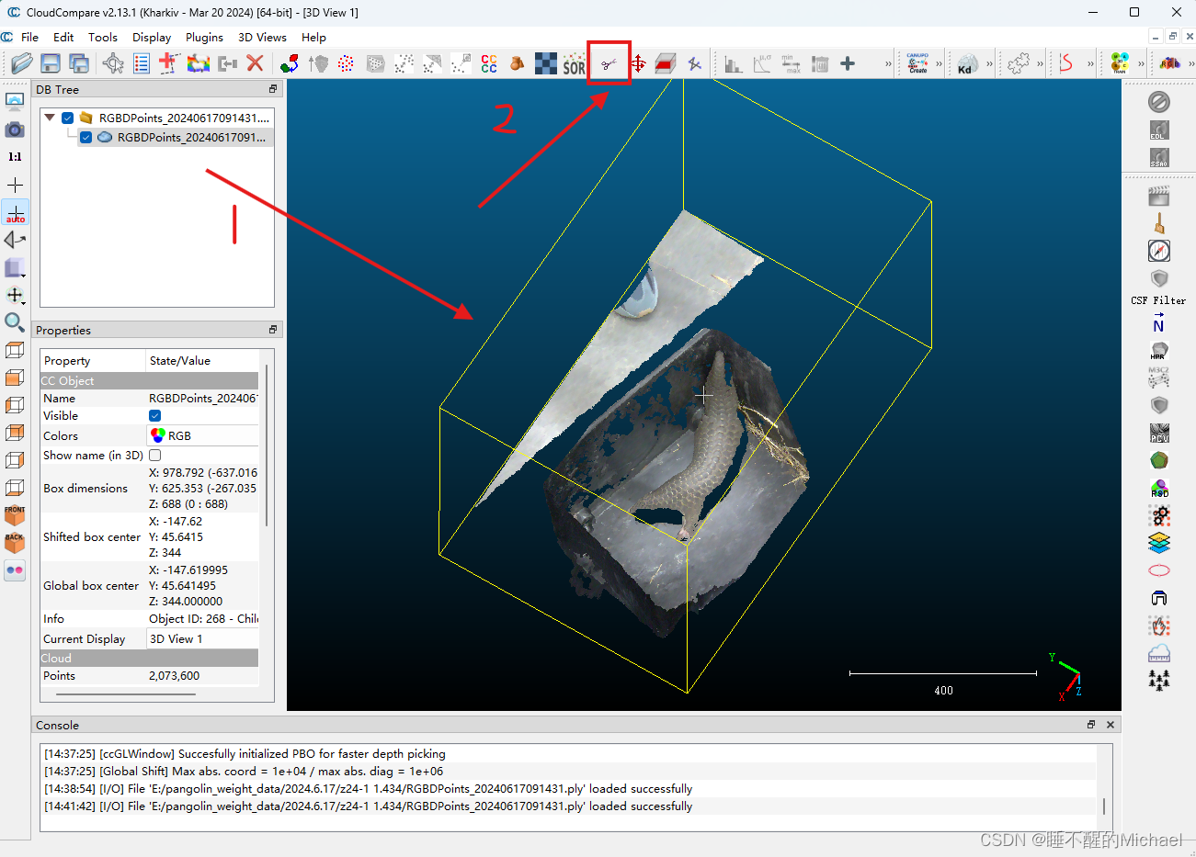Close the Console panel

(x=1111, y=725)
